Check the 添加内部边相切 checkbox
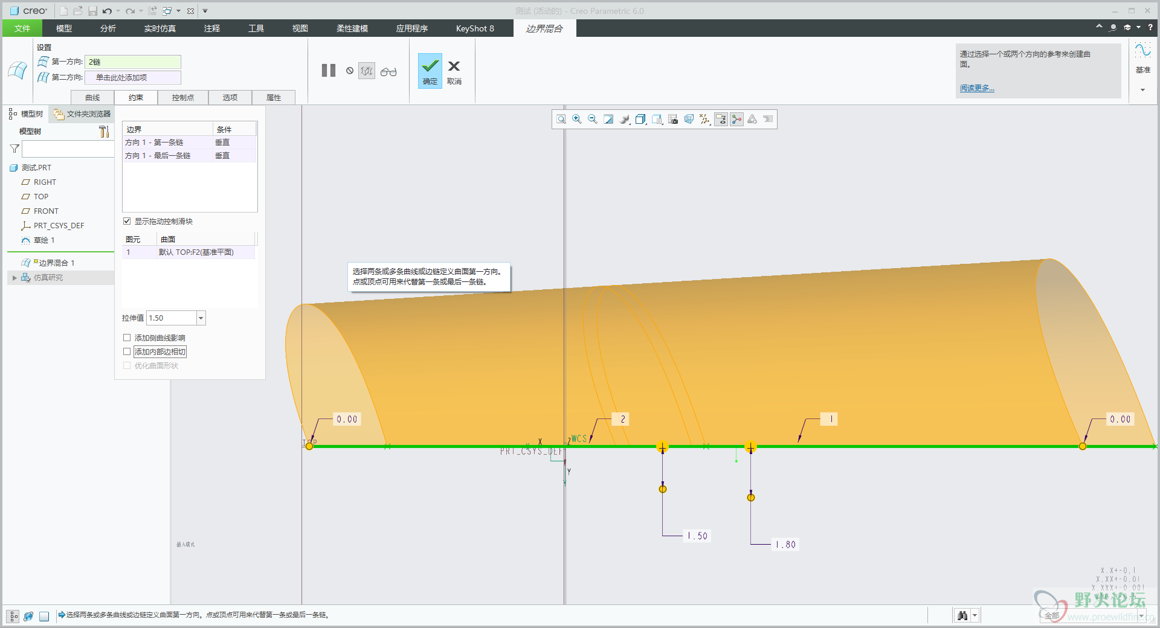The image size is (1160, 628). pyautogui.click(x=127, y=351)
